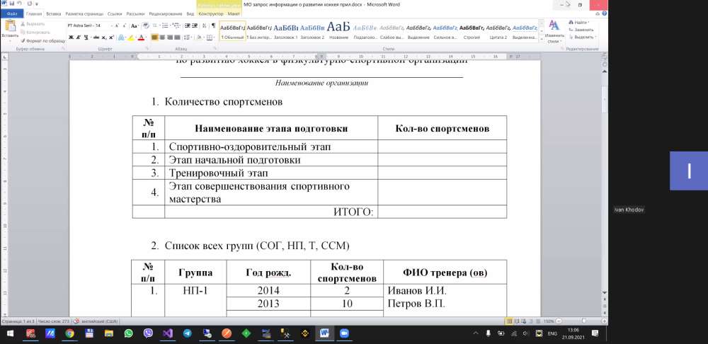708x344 pixels.
Task: Click the subscript x₂ icon
Action: coord(104,37)
